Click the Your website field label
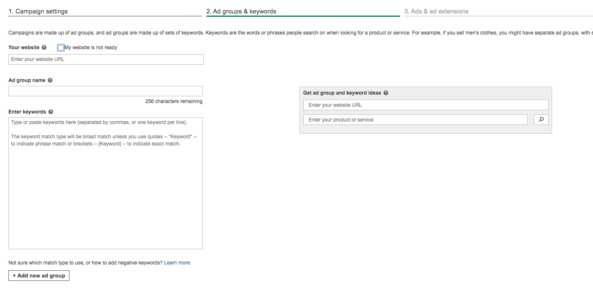 click(24, 48)
